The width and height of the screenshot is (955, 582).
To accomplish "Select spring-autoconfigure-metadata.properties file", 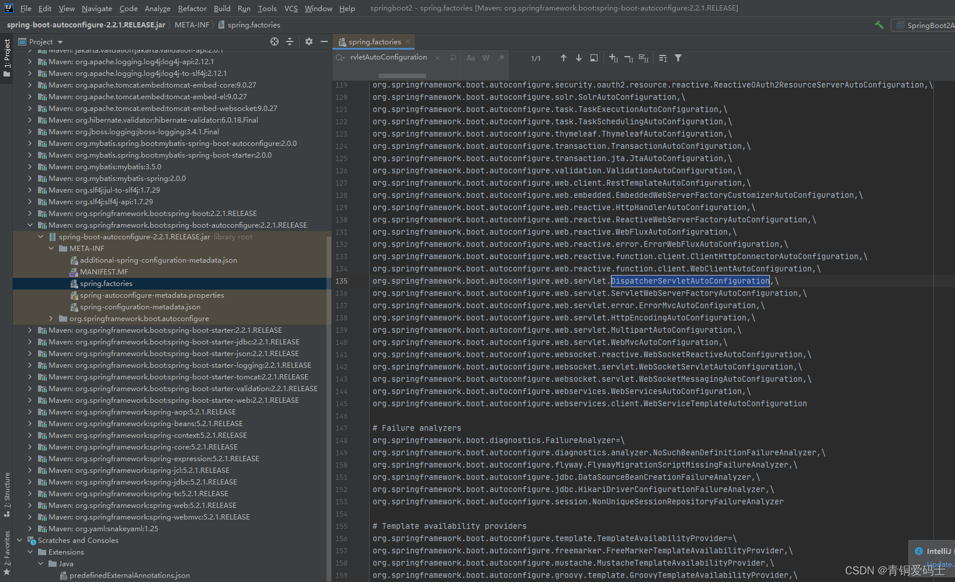I will click(152, 295).
